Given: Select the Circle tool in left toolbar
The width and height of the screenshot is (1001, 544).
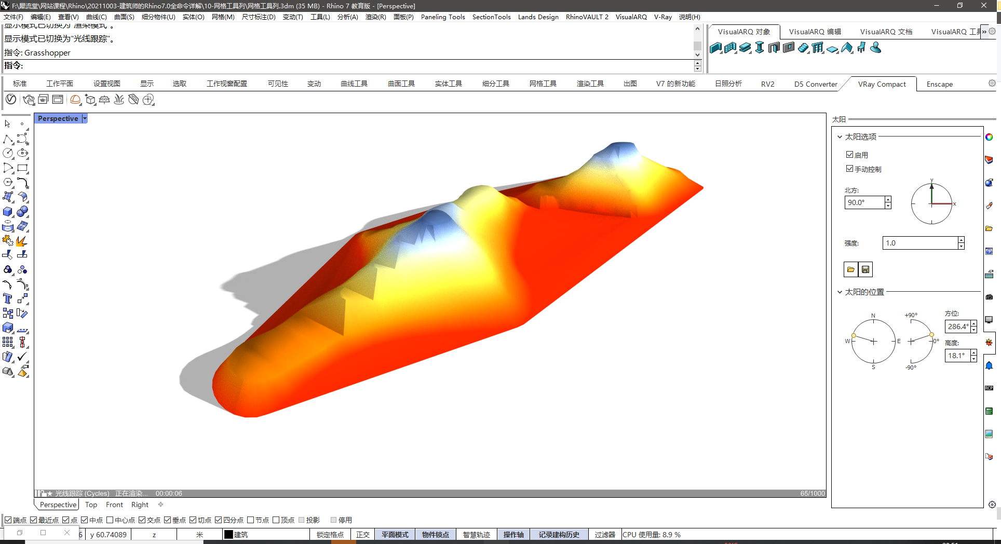Looking at the screenshot, I should pos(8,153).
